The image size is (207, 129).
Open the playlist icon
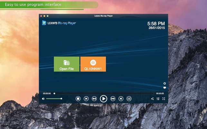point(158,99)
